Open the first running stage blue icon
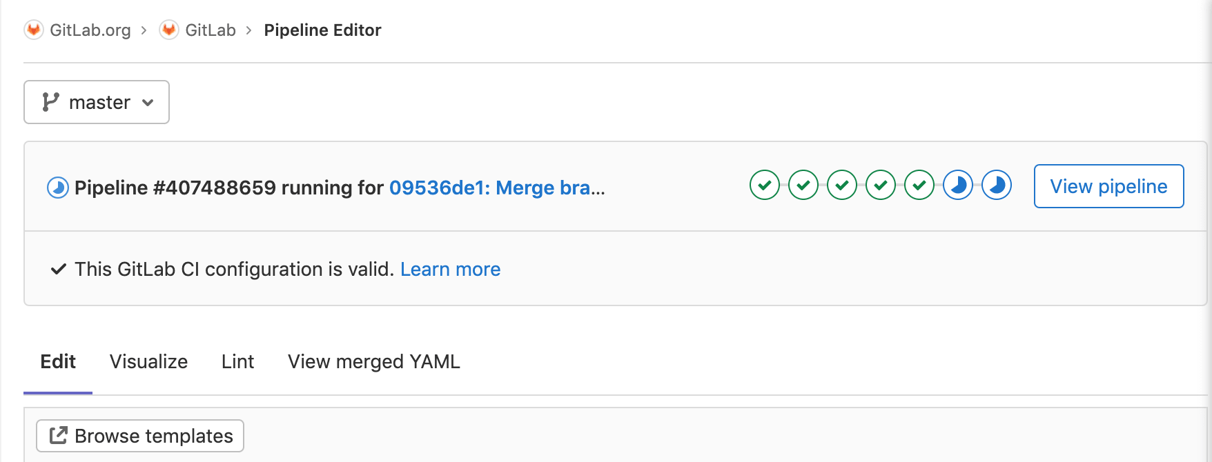Screen dimensions: 1212x462 point(957,185)
